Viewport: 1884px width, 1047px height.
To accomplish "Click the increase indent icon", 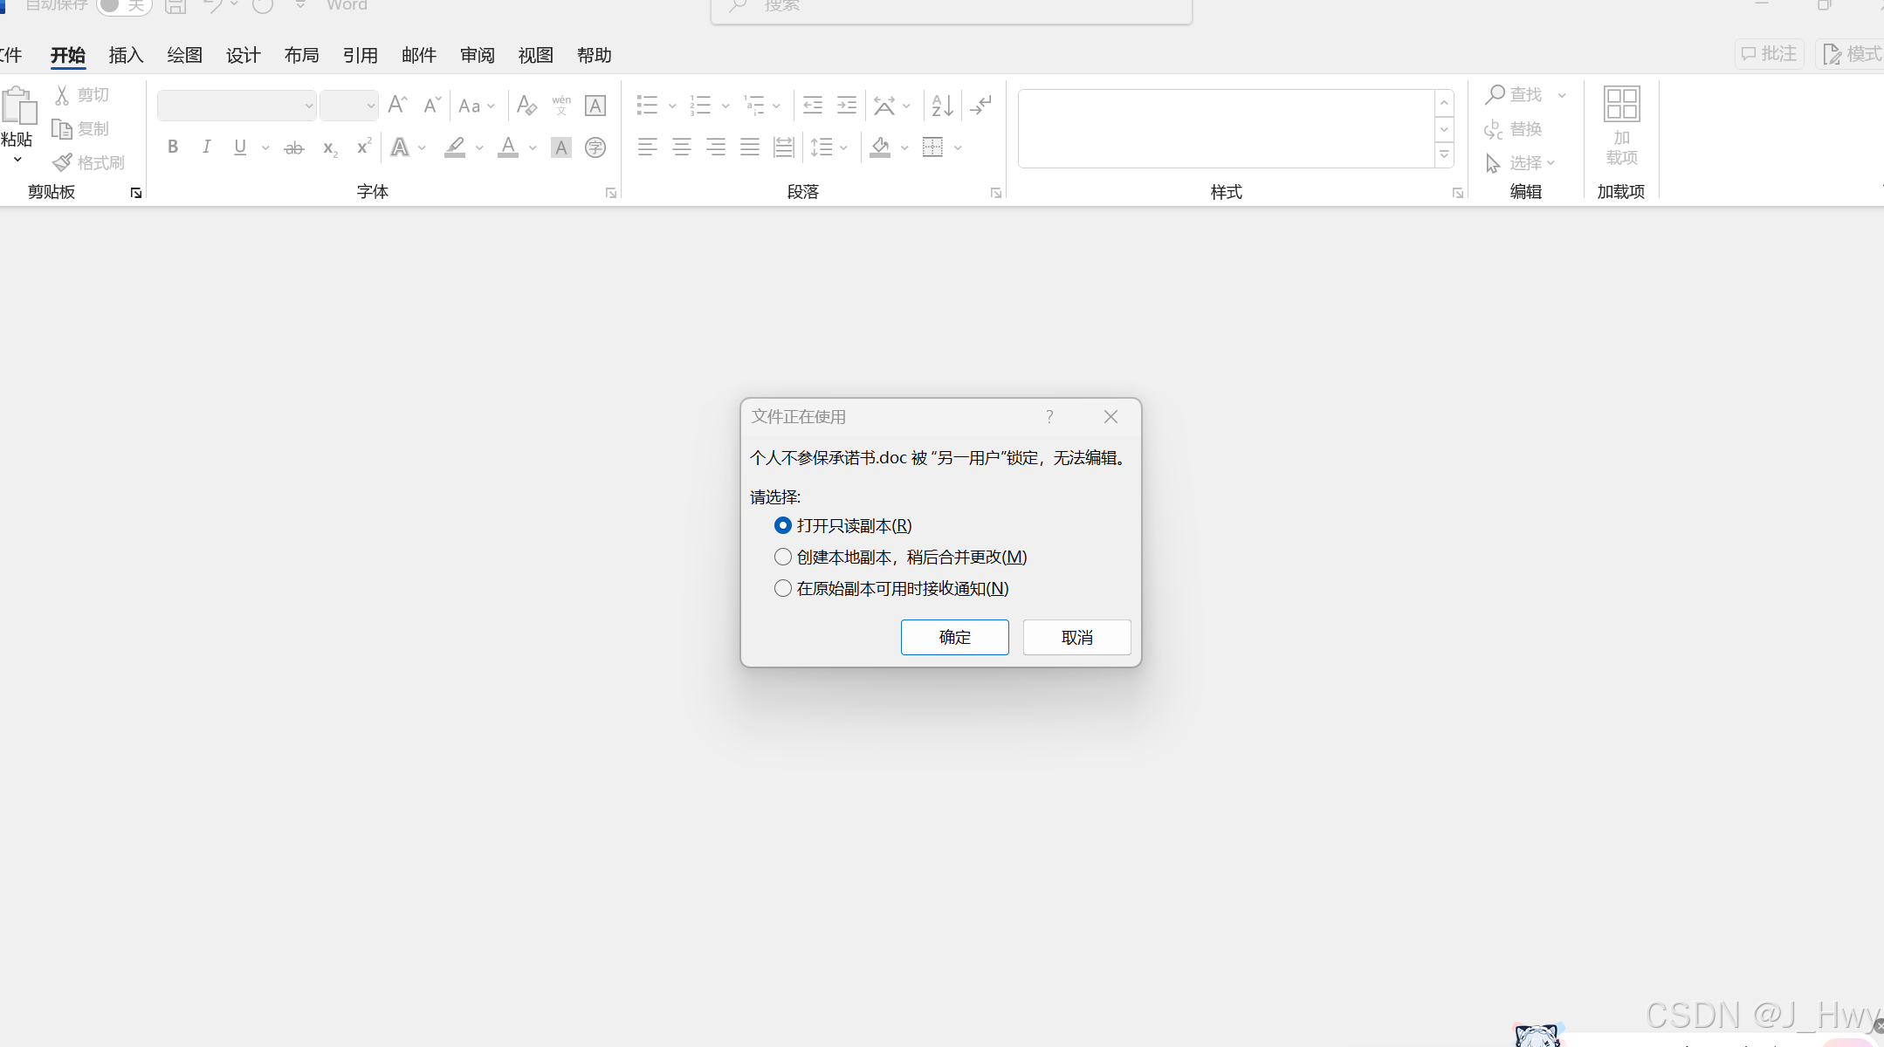I will [846, 106].
